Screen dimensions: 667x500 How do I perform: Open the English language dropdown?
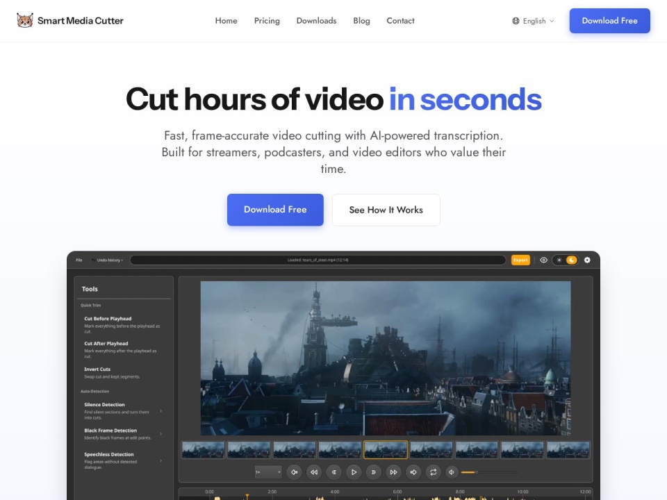click(533, 21)
